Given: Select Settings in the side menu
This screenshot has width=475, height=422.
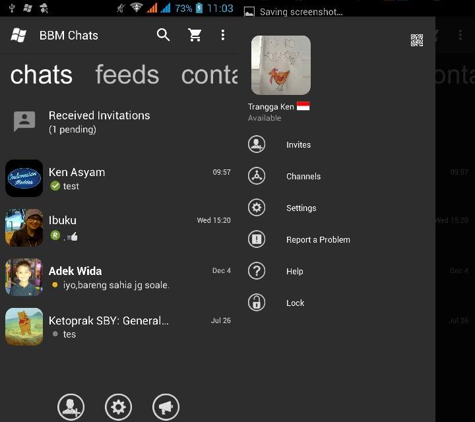Looking at the screenshot, I should [x=301, y=208].
